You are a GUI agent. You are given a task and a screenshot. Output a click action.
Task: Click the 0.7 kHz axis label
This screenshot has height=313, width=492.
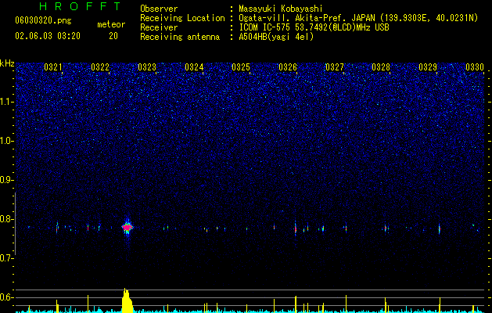click(x=7, y=258)
